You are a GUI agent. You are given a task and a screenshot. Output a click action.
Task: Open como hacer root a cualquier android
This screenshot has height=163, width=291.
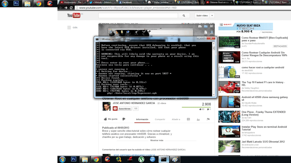(x=263, y=67)
